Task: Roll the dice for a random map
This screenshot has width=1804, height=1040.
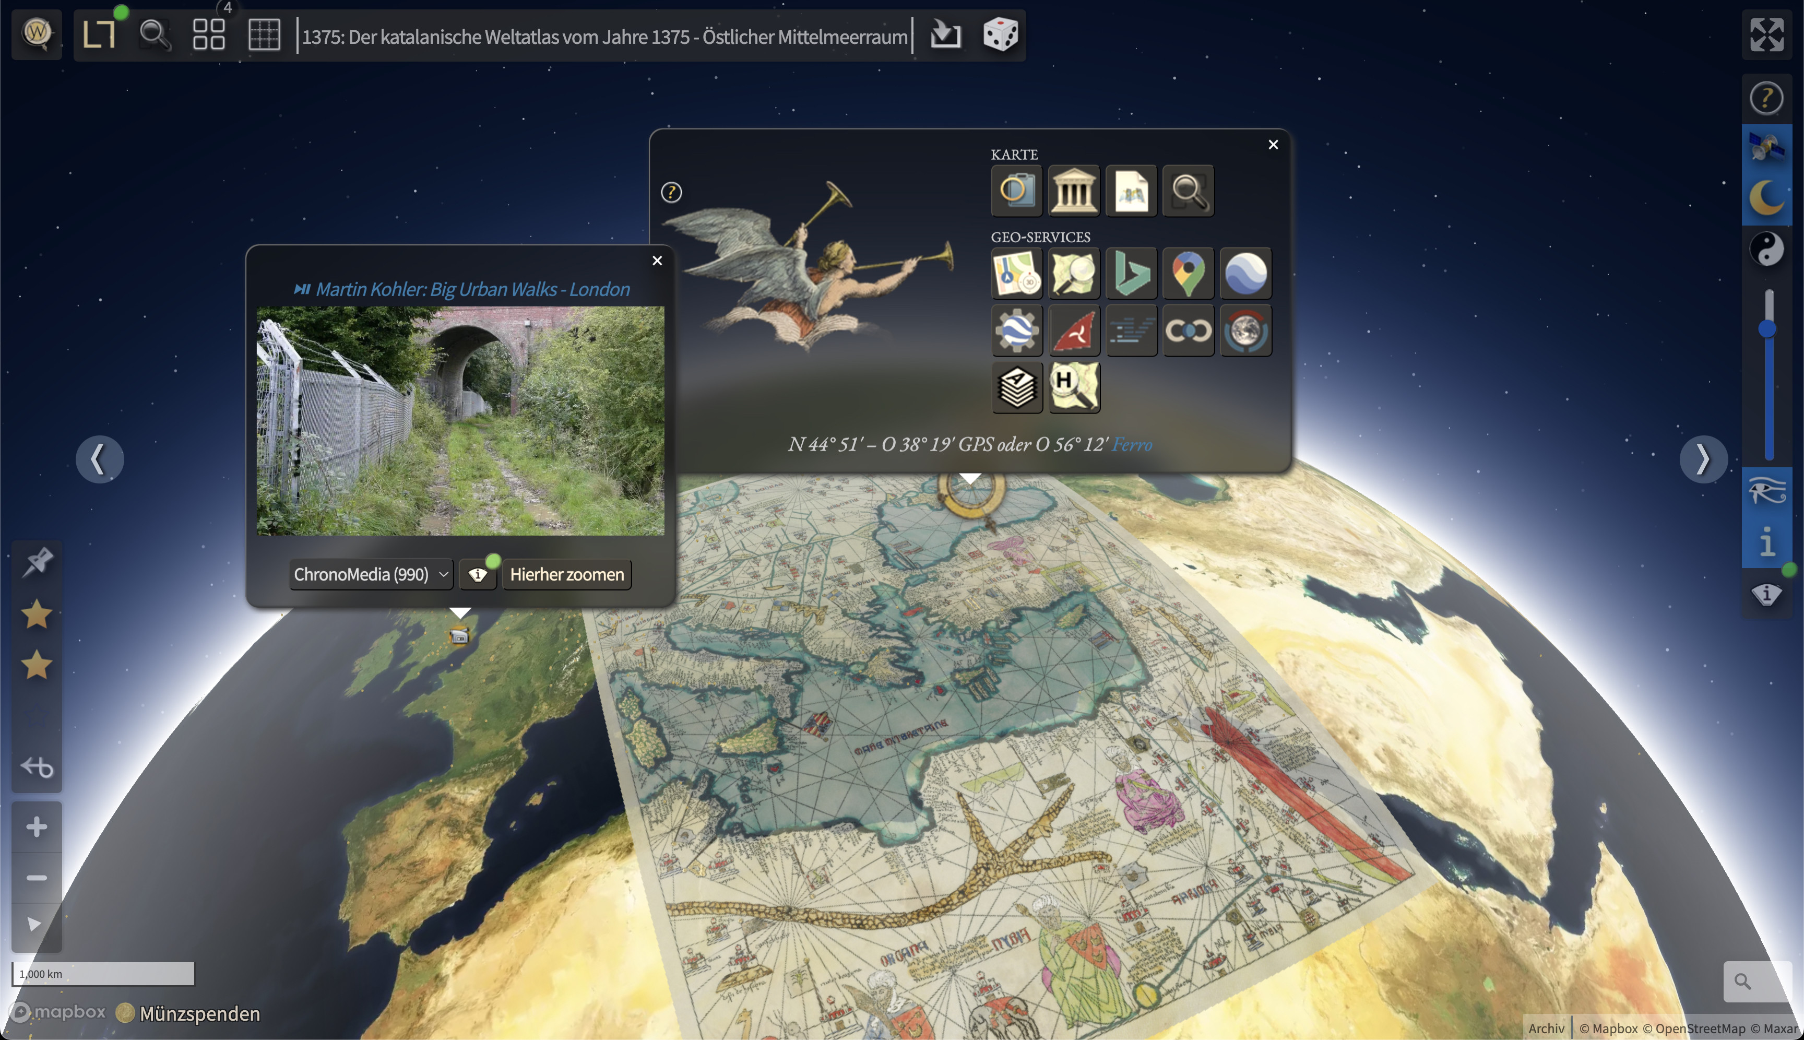Action: pos(1000,33)
